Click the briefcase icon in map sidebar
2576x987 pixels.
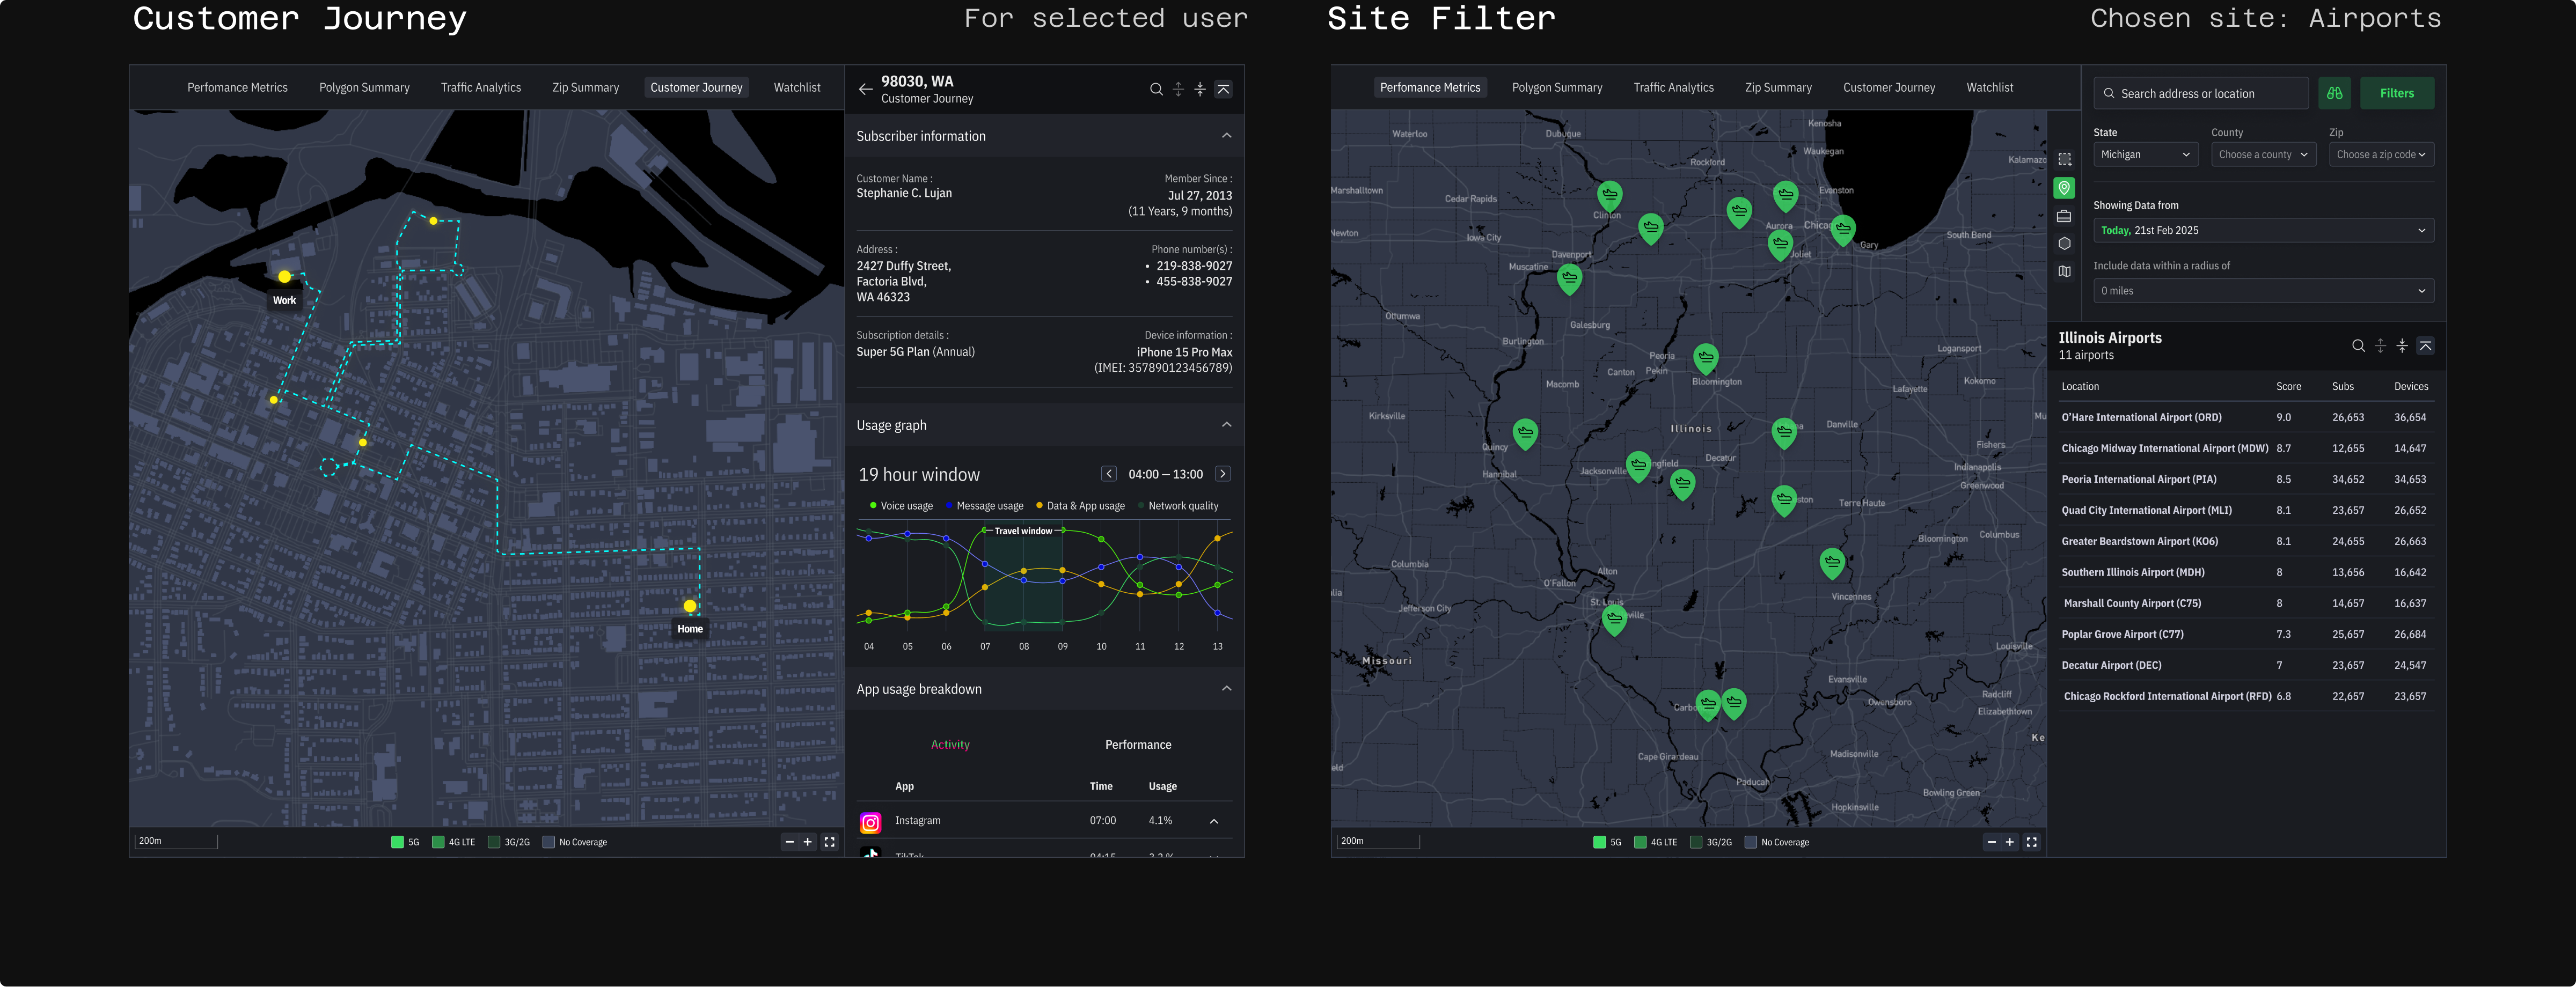tap(2064, 216)
